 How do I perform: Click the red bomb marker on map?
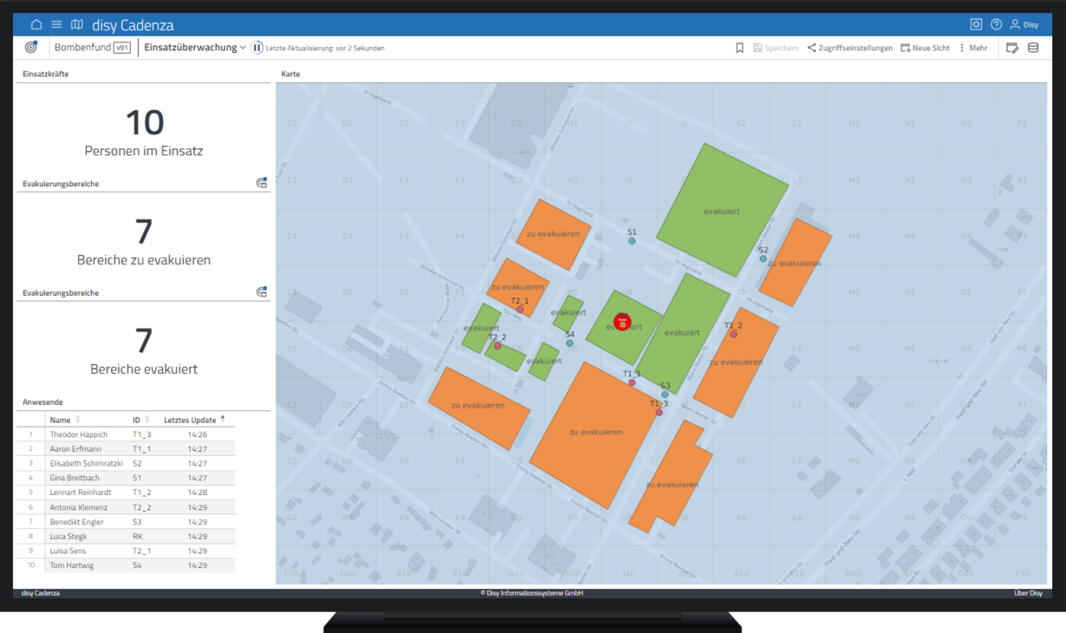[x=621, y=322]
